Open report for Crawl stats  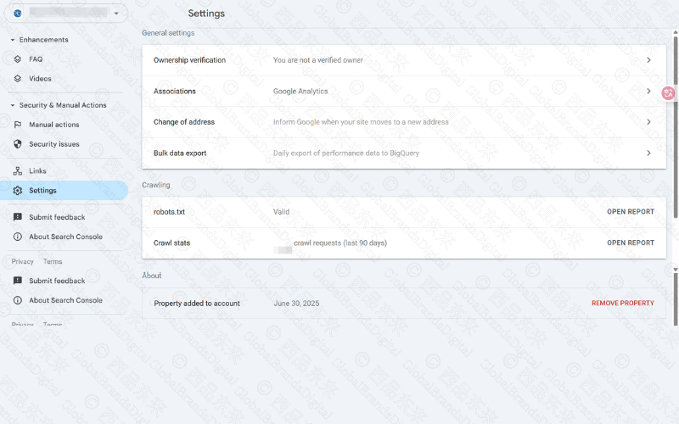630,243
